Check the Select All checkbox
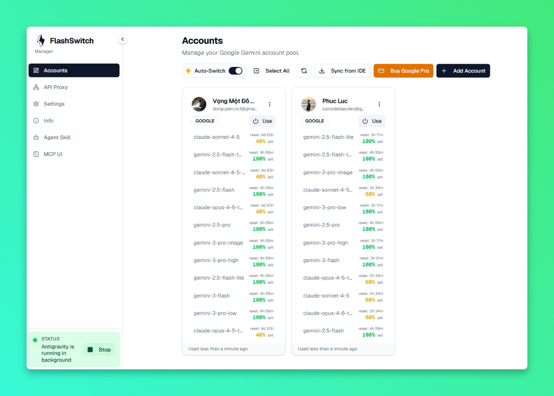The width and height of the screenshot is (554, 396). pos(257,71)
